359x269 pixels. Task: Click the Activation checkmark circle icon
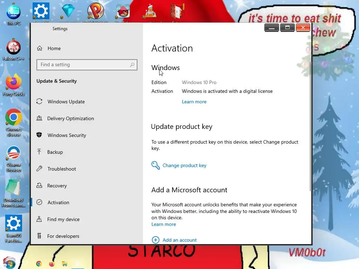tap(39, 202)
